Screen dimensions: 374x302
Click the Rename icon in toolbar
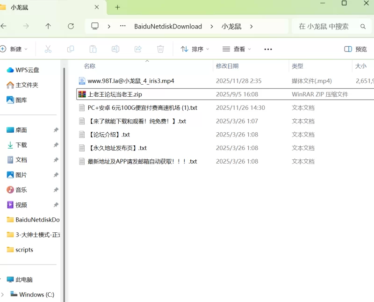coord(115,49)
